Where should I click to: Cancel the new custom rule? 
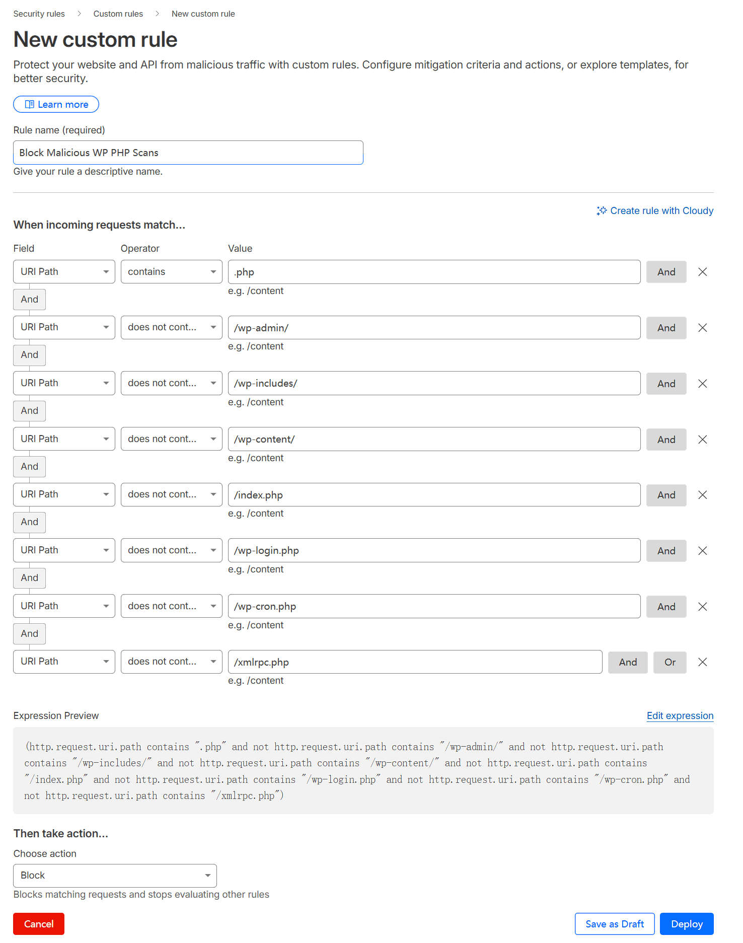39,924
